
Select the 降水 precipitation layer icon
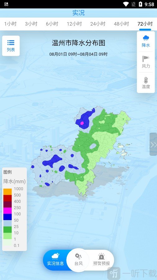146,41
